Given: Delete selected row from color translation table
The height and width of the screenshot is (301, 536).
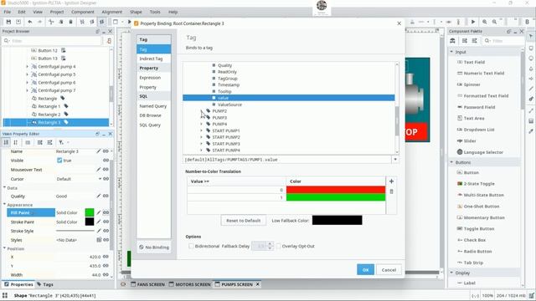Looking at the screenshot, I should pos(391,191).
